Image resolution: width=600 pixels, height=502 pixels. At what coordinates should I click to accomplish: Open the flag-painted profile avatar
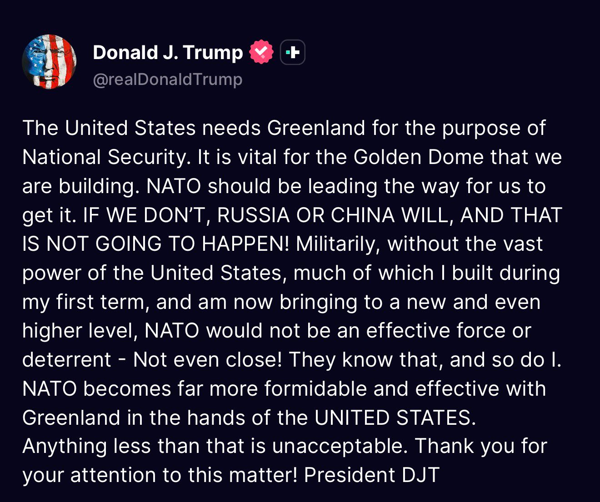[49, 62]
